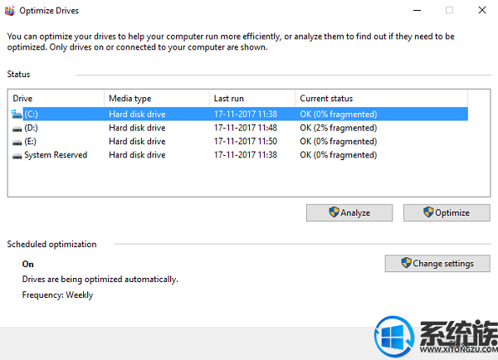Viewport: 498px width, 360px height.
Task: Click the D: drive's 2% fragmented status
Action: 339,128
